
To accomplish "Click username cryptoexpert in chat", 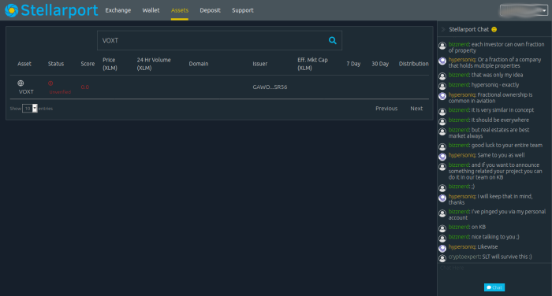I will [464, 257].
